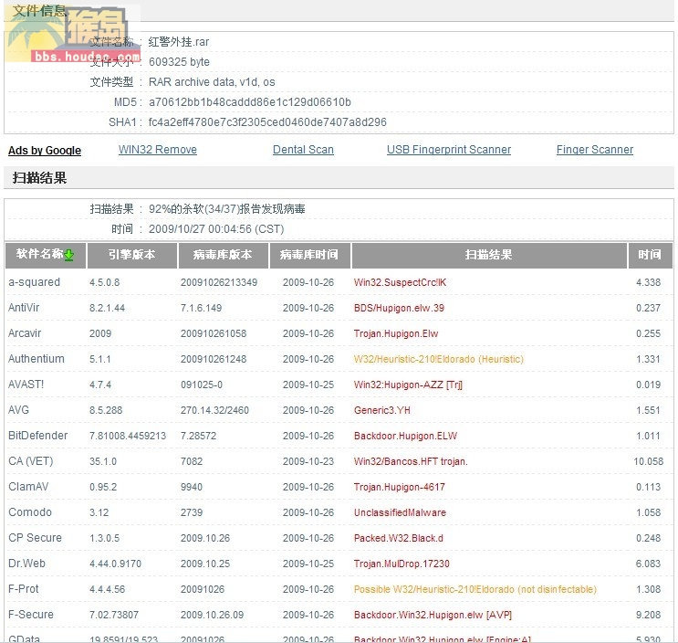Viewport: 678px width, 643px height.
Task: Click the 扫描结果 section heading
Action: (39, 178)
